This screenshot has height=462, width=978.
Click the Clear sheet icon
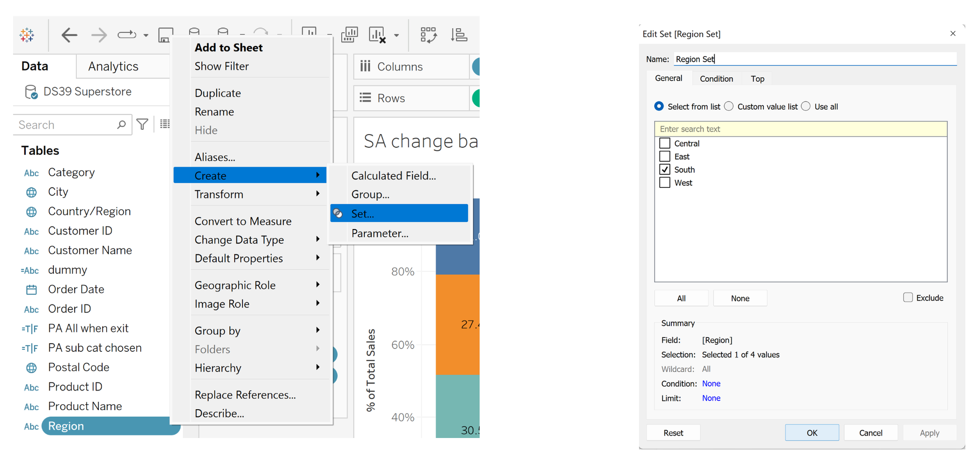(378, 35)
